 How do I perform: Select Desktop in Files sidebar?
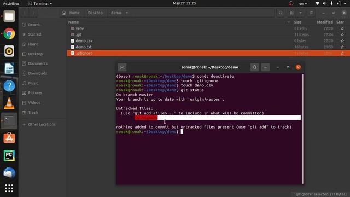[43, 54]
